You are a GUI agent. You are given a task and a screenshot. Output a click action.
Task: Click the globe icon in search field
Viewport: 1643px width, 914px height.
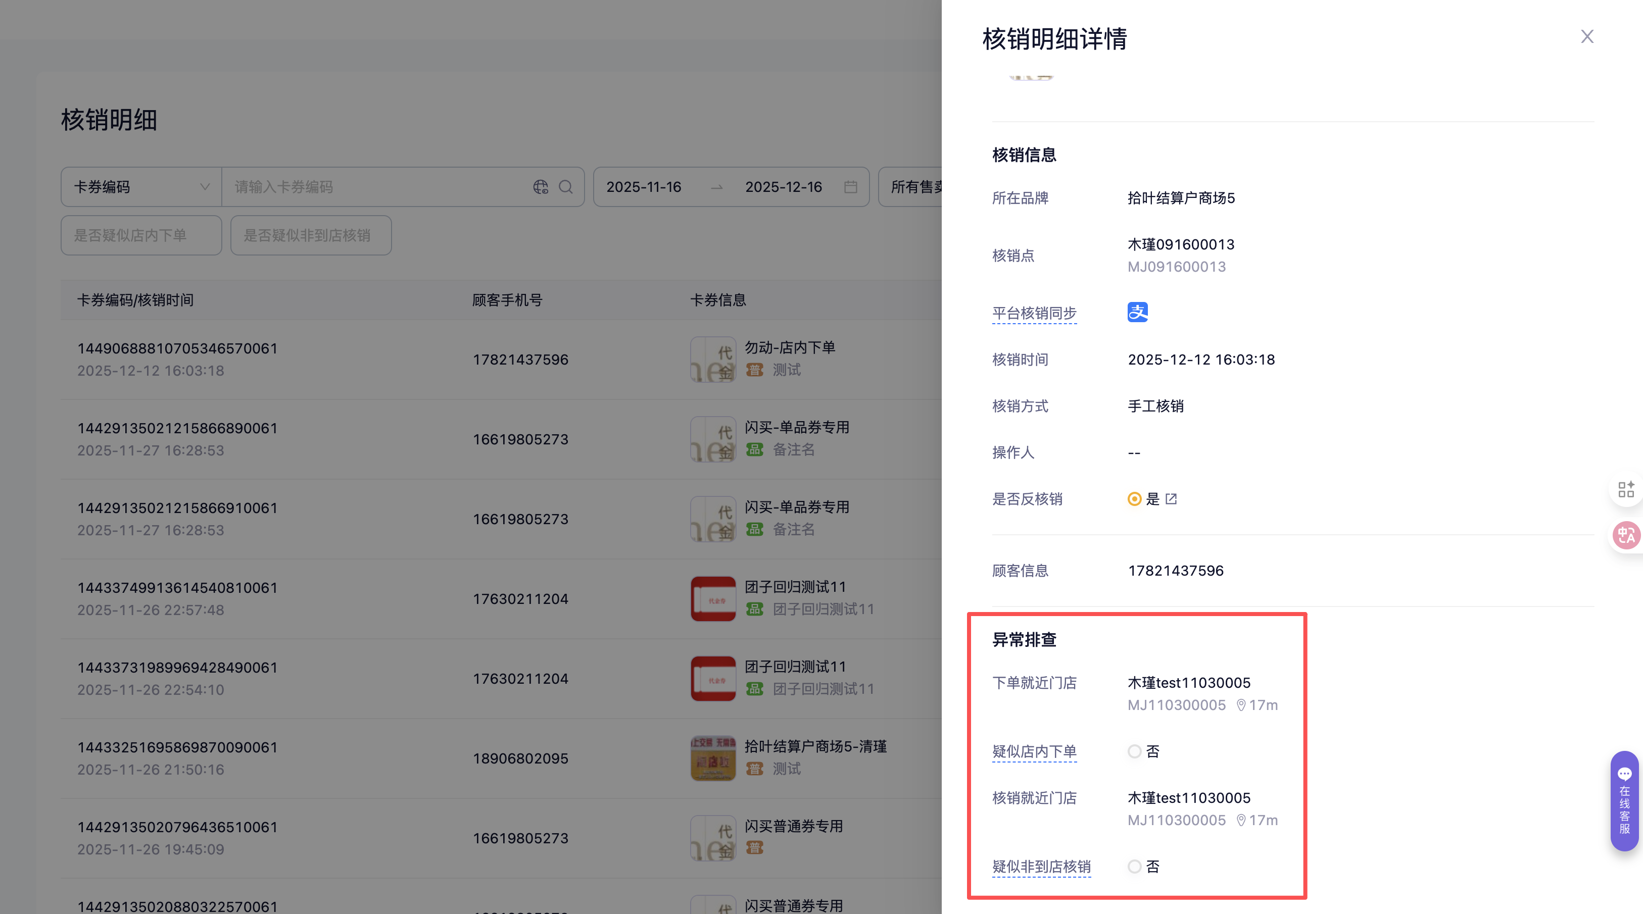[x=540, y=187]
